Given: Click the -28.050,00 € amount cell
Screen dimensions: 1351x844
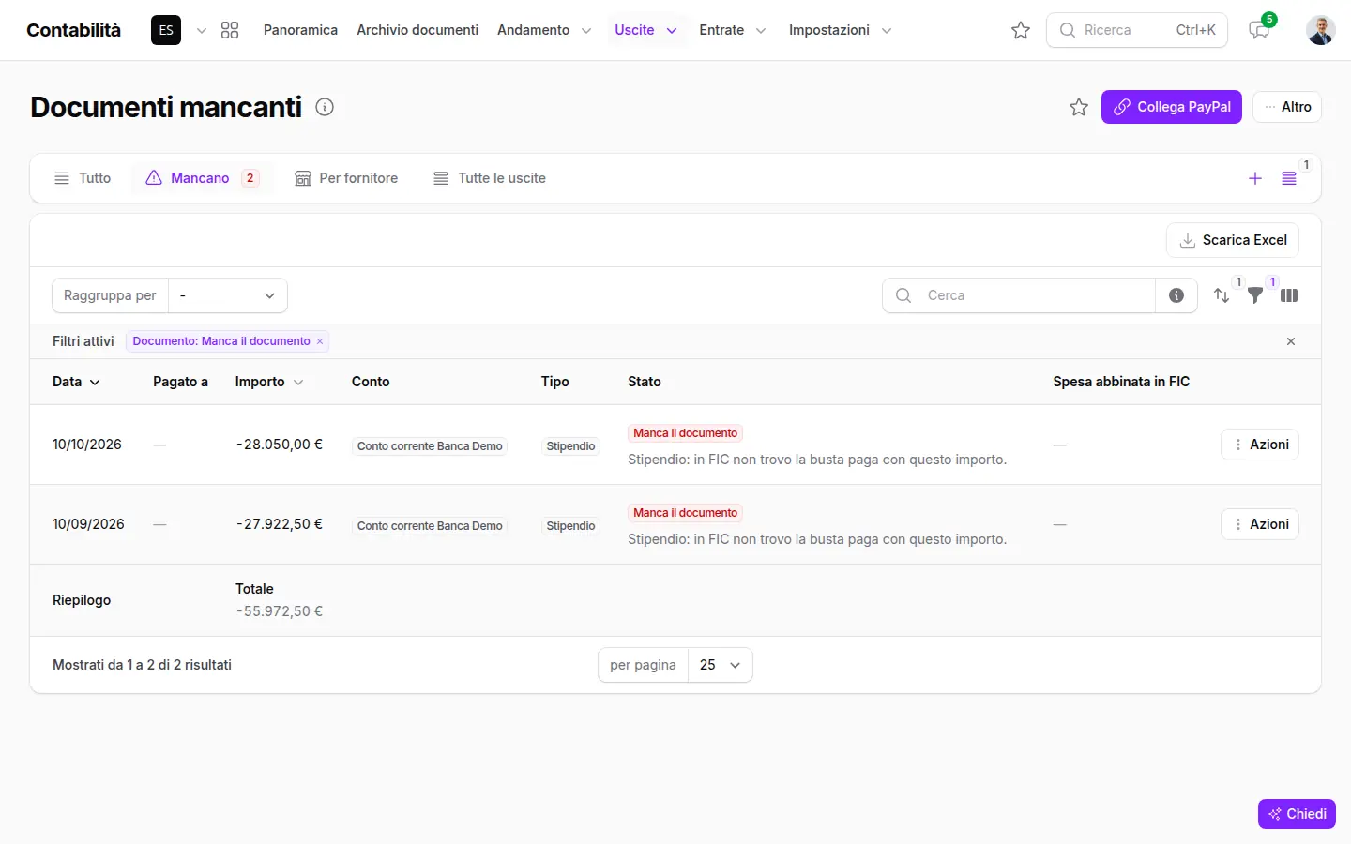Looking at the screenshot, I should click(x=280, y=445).
